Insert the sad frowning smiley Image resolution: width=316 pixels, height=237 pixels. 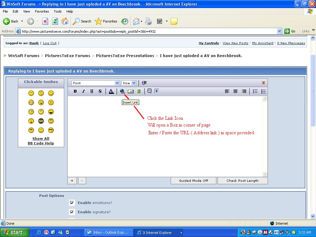tap(41, 93)
